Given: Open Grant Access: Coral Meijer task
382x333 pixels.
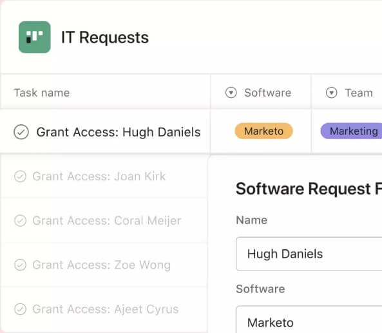Looking at the screenshot, I should tap(107, 221).
